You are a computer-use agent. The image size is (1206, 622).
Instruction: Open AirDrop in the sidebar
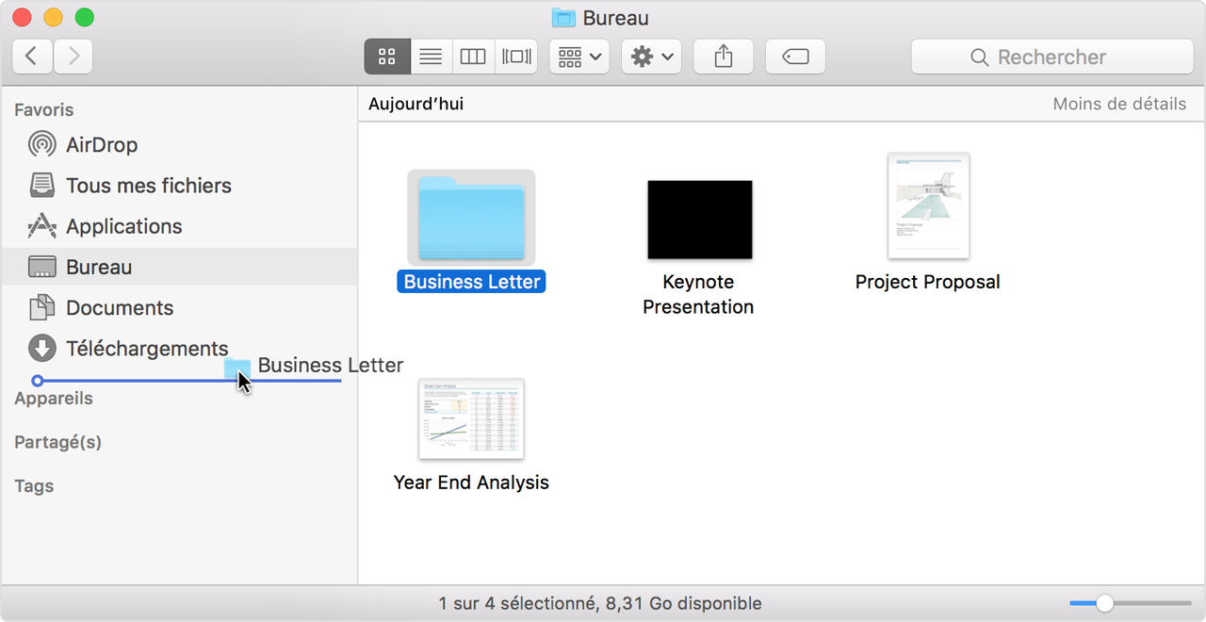coord(179,144)
